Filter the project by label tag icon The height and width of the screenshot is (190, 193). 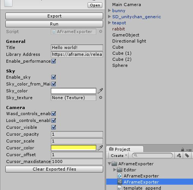tap(187, 155)
